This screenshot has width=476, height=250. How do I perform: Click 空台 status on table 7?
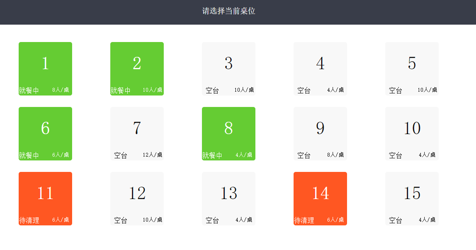120,155
